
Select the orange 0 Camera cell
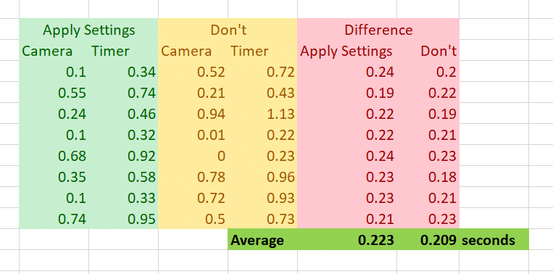194,156
